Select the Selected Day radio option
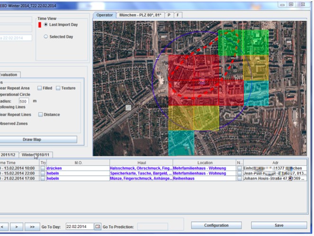The image size is (314, 236). click(x=46, y=37)
